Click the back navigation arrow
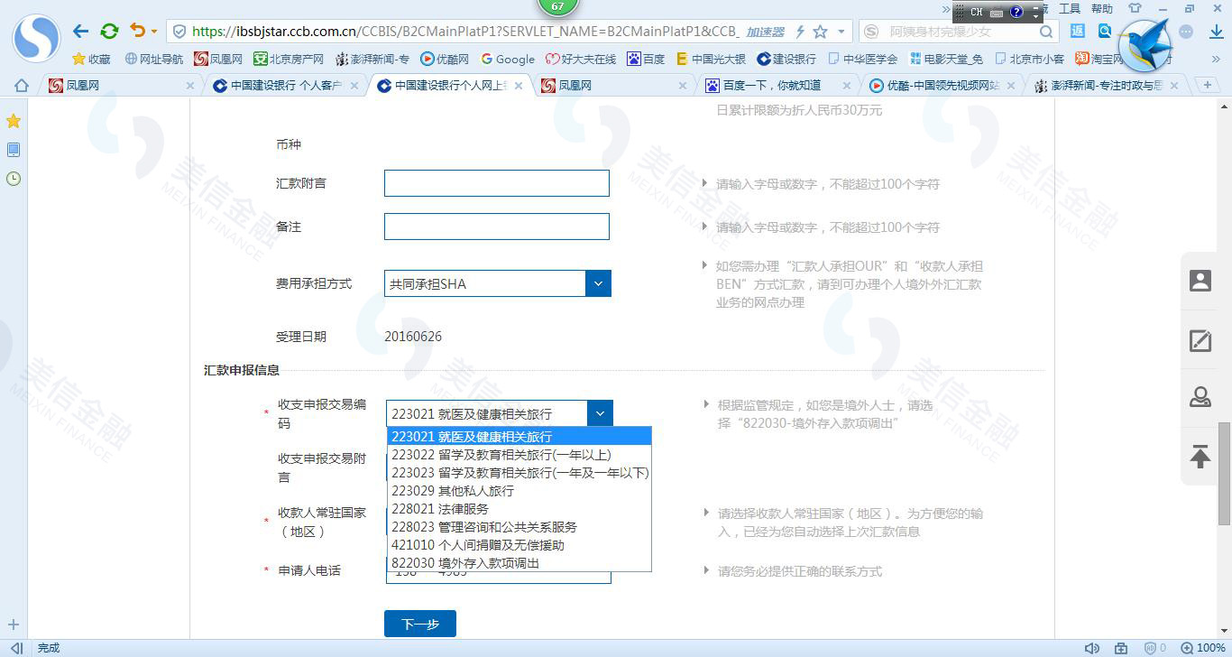Screen dimensions: 1232x657 click(x=79, y=31)
